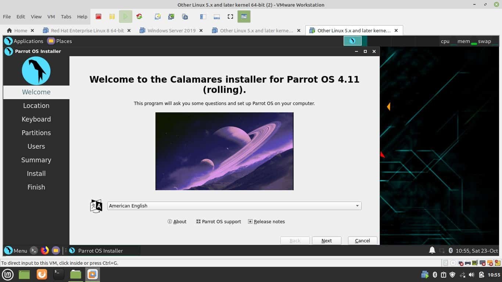The width and height of the screenshot is (502, 282).
Task: Revert to snapshot using the green arrow icon
Action: [171, 17]
